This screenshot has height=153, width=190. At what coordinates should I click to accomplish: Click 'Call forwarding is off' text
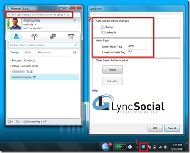pos(35,122)
